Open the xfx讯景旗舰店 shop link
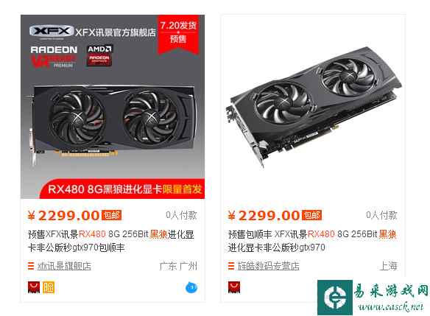Viewport: 430px width, 316px height. (x=64, y=266)
